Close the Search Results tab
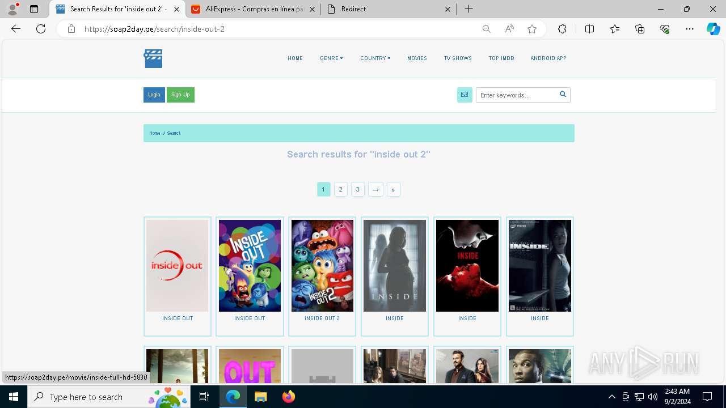The height and width of the screenshot is (408, 726). 176,9
